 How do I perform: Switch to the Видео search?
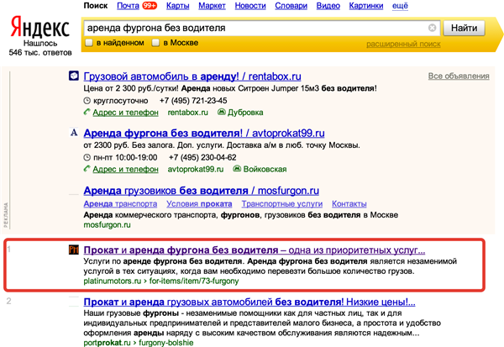328,6
